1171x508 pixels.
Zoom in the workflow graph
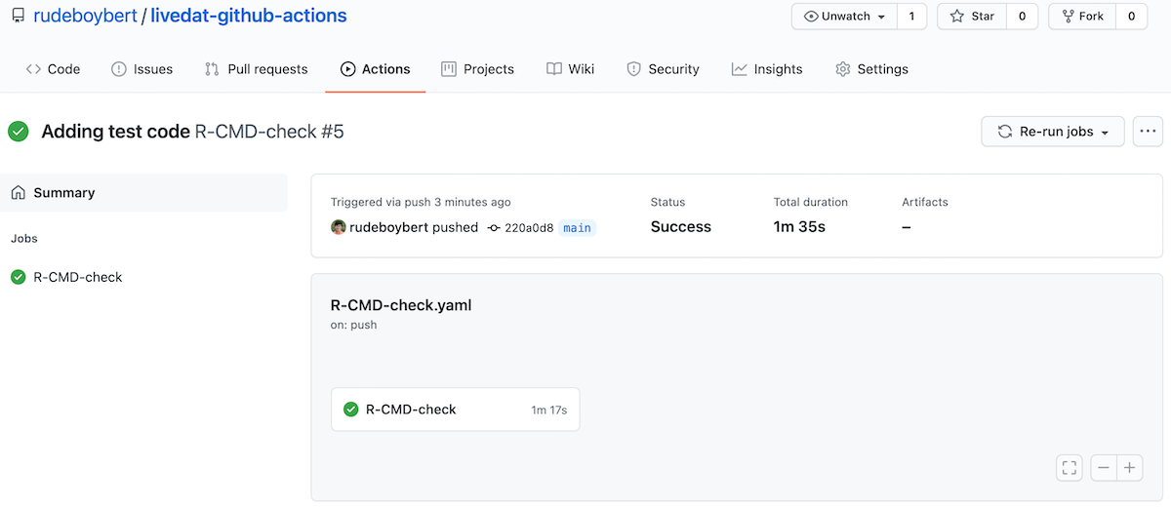(1130, 468)
